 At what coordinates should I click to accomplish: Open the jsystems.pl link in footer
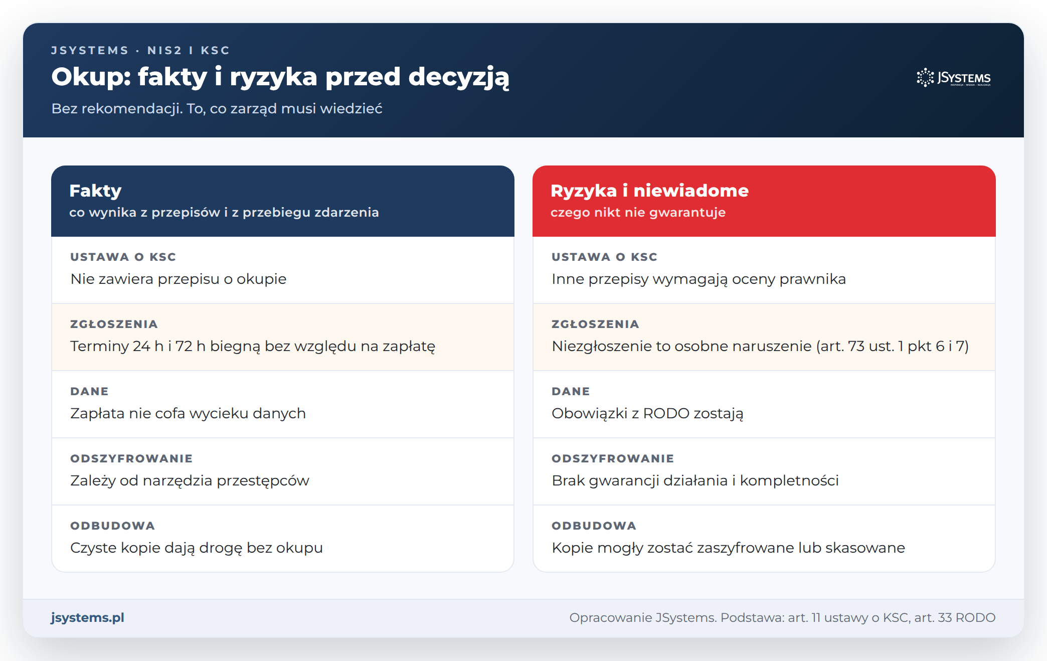(x=88, y=617)
